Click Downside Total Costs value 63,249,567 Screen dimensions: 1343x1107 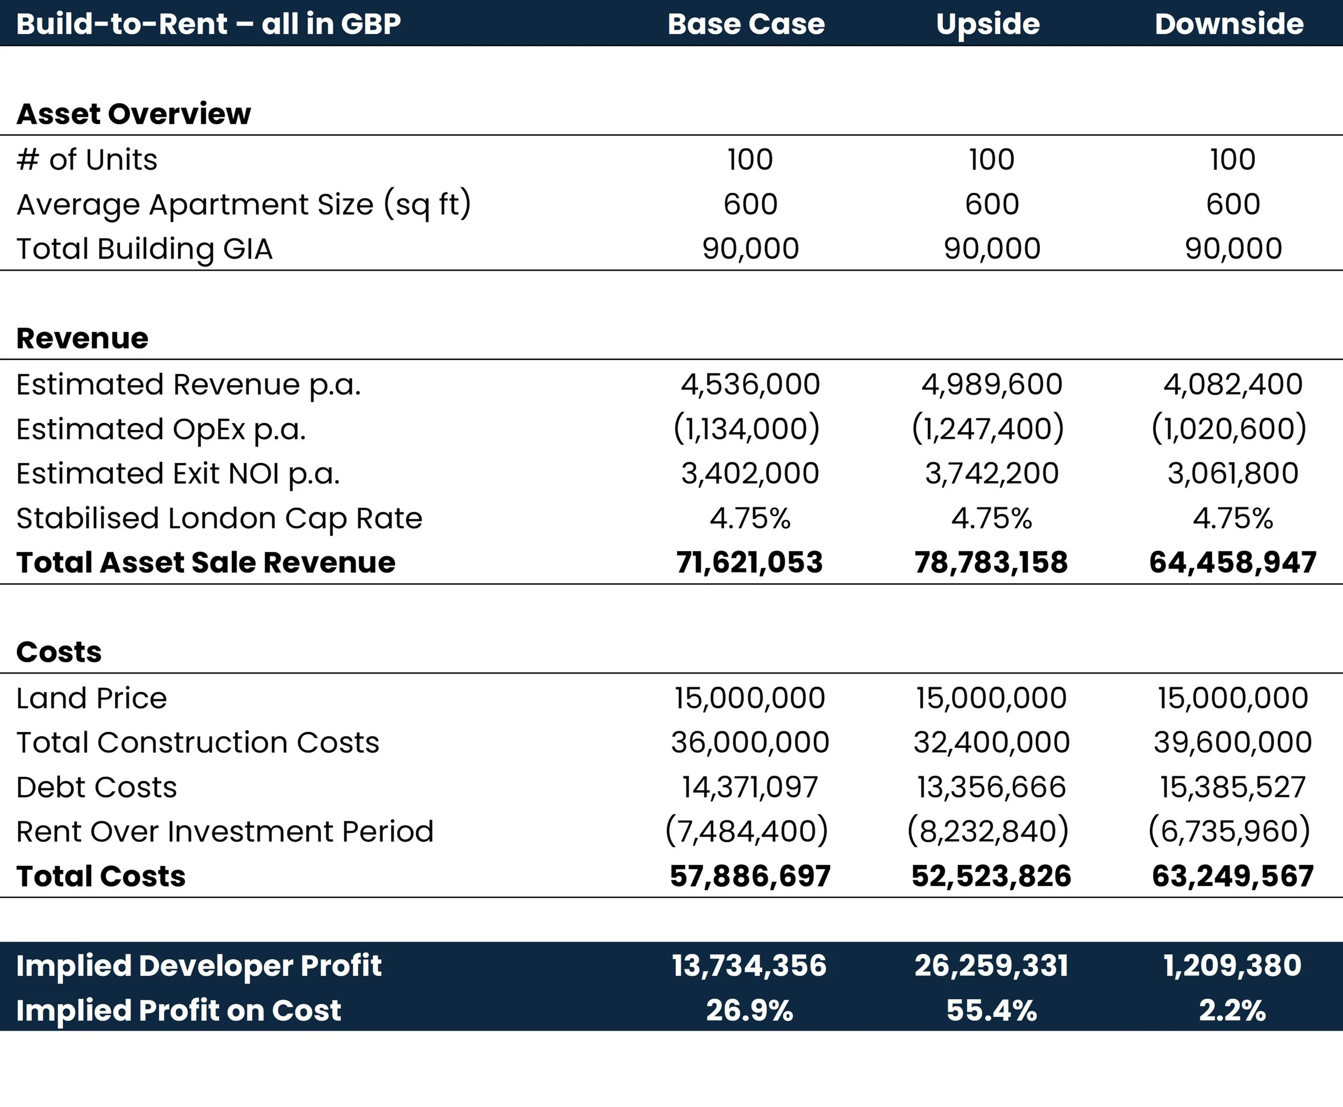[1232, 876]
